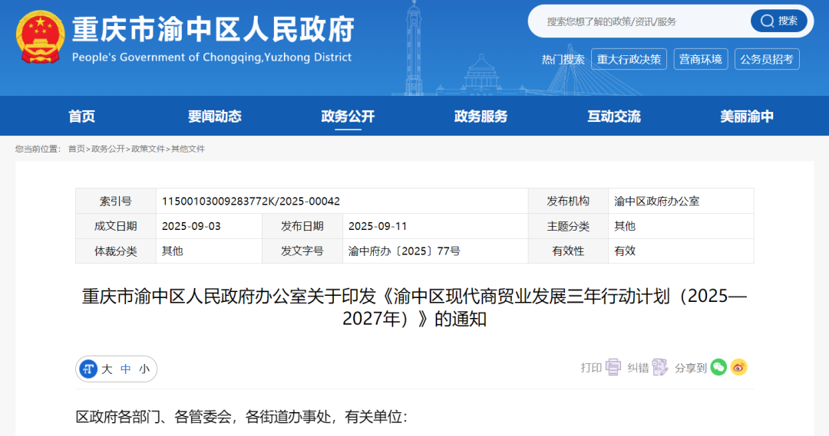Click site title 重庆市渝中区人民政府
829x436 pixels.
[213, 29]
